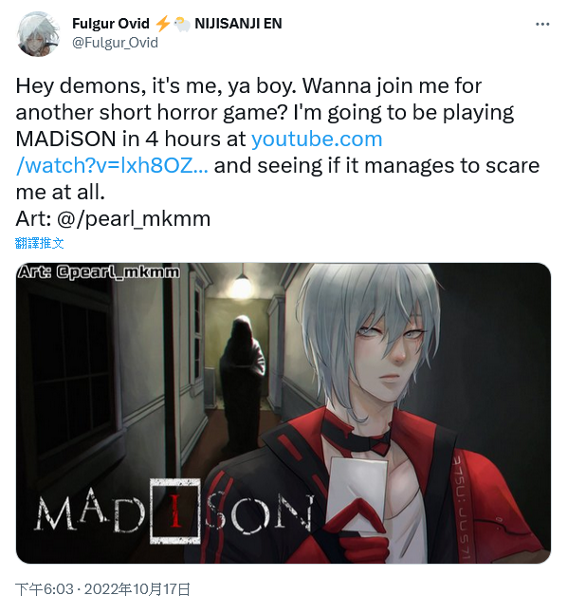Click the Fulgur Ovid display name
Viewport: 567px width, 614px height.
pyautogui.click(x=111, y=24)
